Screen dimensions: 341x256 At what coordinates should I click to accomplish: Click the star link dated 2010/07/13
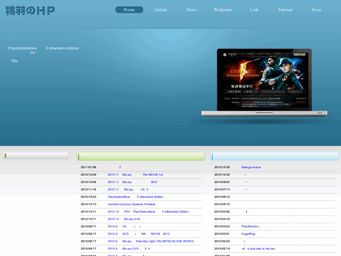(246, 189)
